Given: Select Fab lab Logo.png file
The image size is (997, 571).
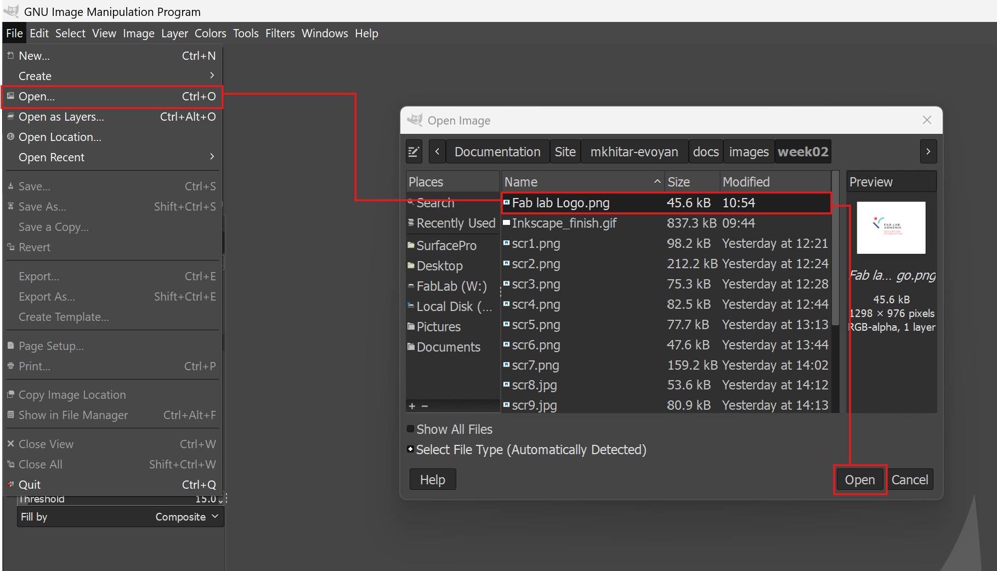Looking at the screenshot, I should coord(666,203).
